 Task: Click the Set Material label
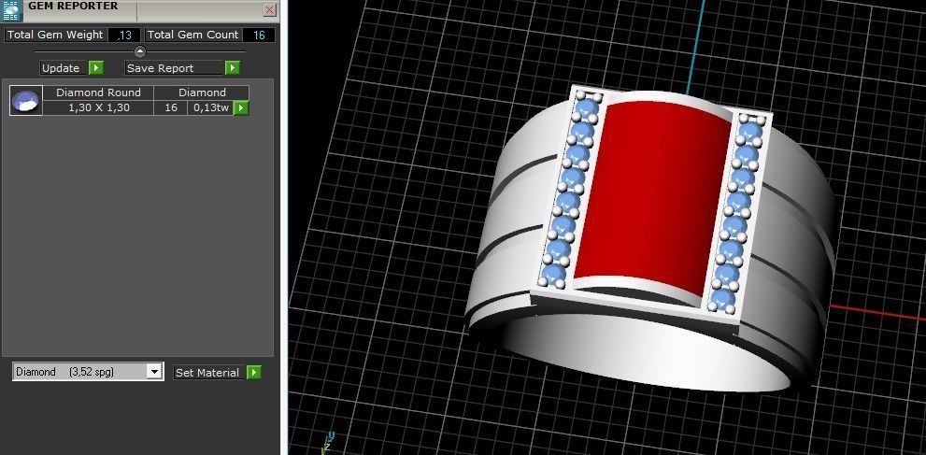pyautogui.click(x=207, y=373)
